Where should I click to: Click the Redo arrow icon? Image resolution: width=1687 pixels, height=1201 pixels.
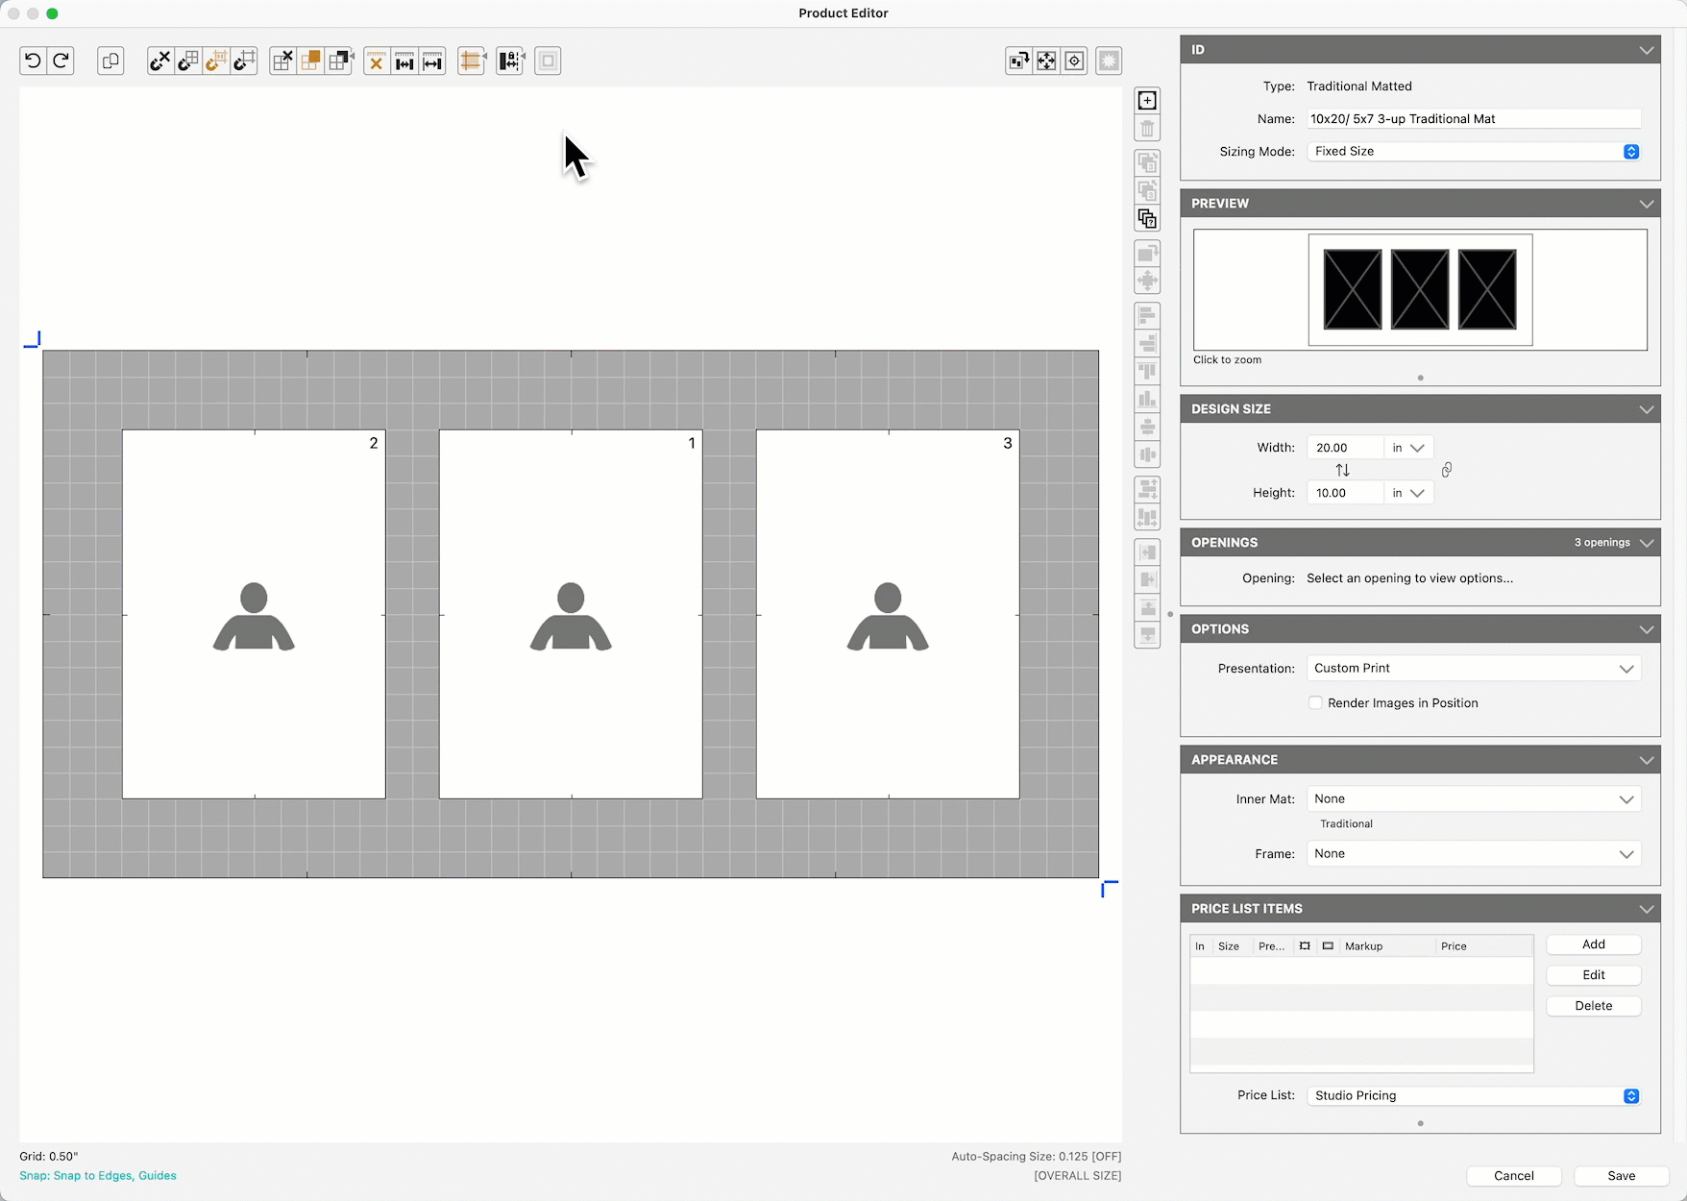click(x=61, y=61)
